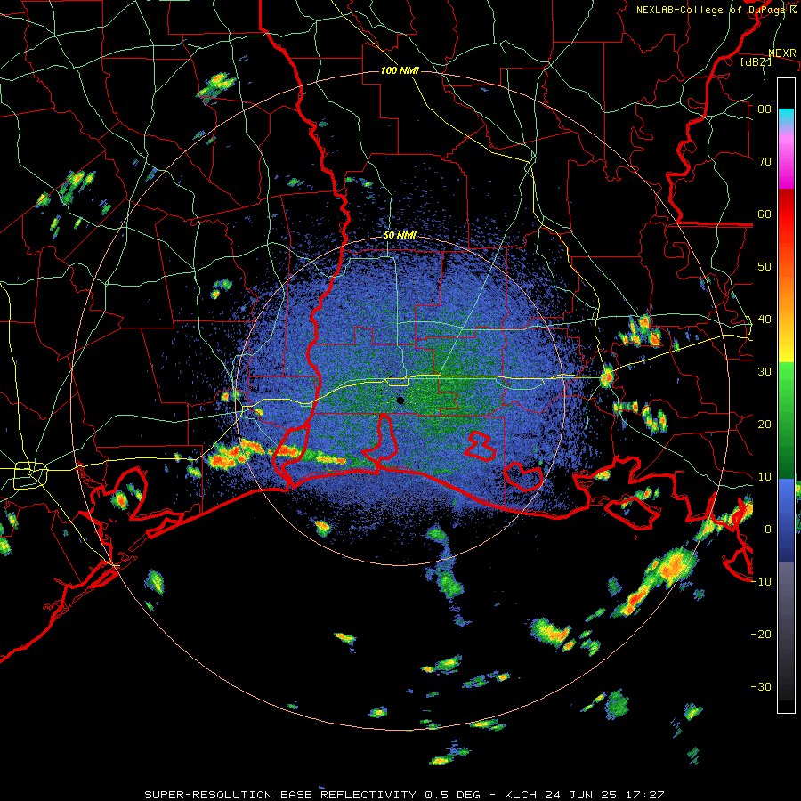Click the 17:27 timestamp in the bottom caption
The width and height of the screenshot is (801, 801).
click(646, 795)
